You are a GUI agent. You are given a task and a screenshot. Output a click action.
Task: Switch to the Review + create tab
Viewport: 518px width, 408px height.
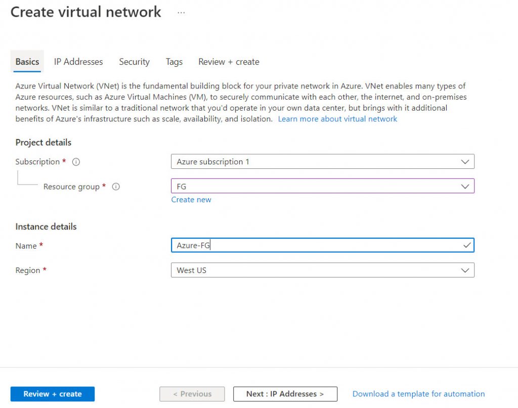point(229,62)
